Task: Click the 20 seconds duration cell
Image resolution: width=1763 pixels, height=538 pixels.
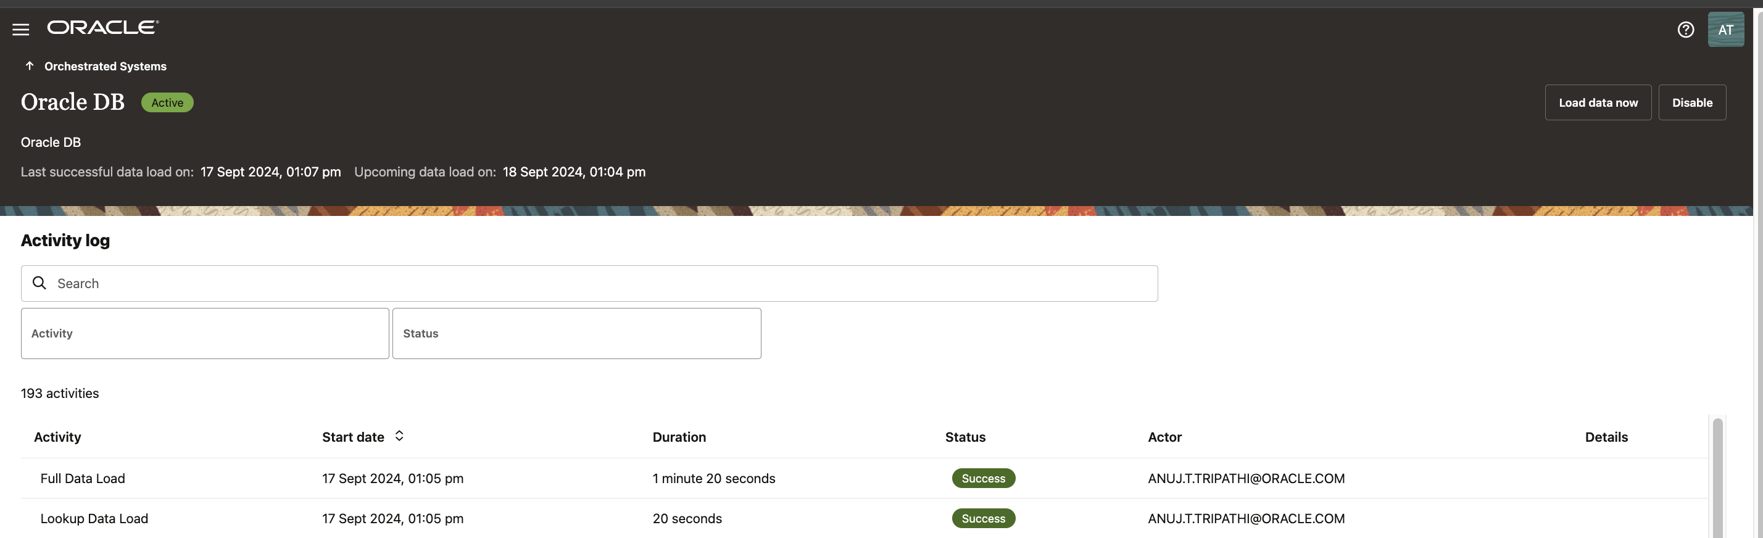Action: 686,518
